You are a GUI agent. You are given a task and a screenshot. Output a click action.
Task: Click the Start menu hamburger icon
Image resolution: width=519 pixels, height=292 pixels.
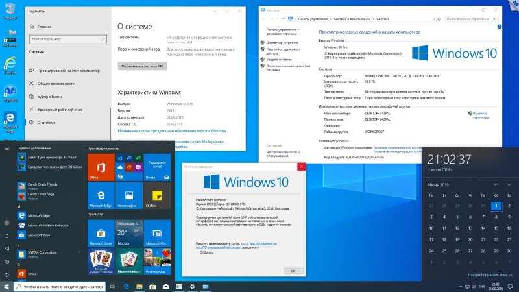coord(6,148)
